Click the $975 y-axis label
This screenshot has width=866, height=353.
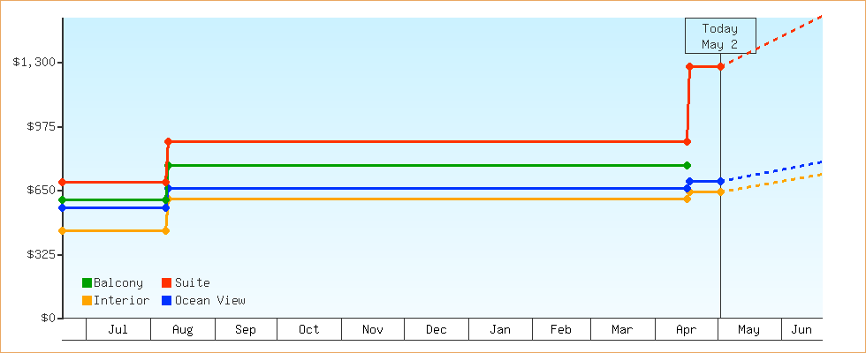click(x=41, y=126)
